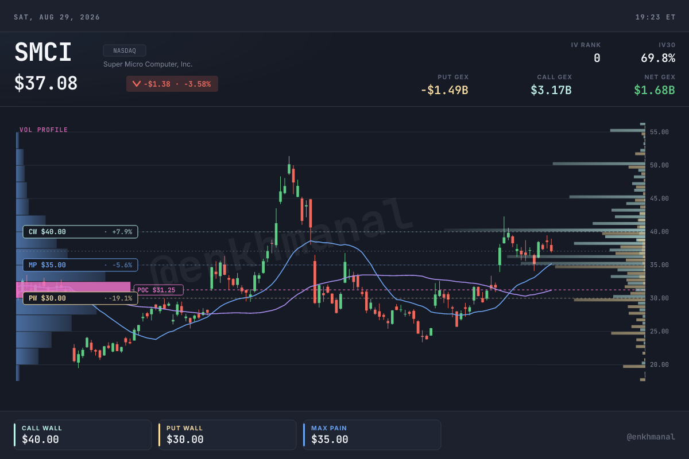
Task: Click the 19:23 ET timestamp
Action: [x=655, y=17]
